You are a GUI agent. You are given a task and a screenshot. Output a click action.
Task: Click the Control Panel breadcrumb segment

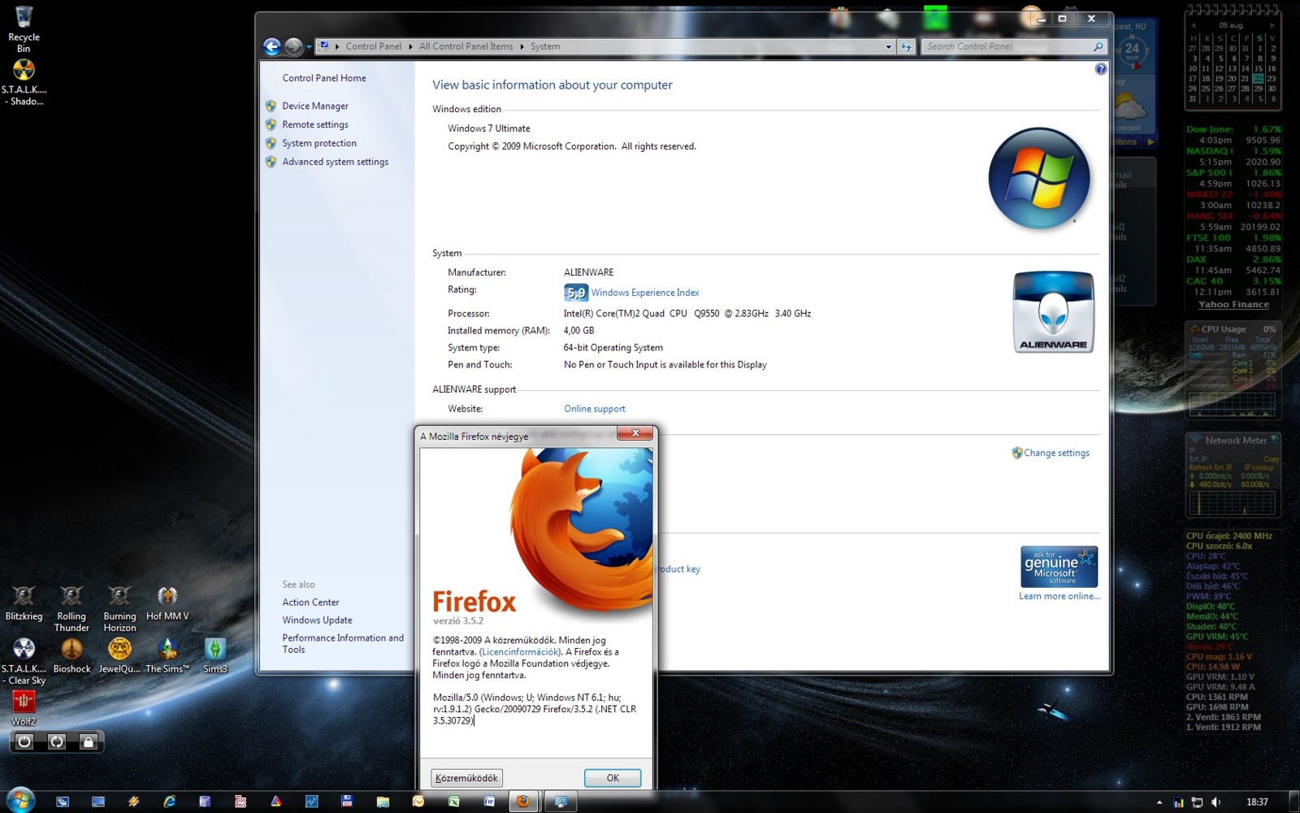click(x=374, y=46)
